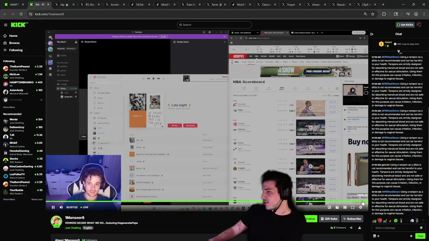Open the emoji picker in the chat input

pos(421,228)
